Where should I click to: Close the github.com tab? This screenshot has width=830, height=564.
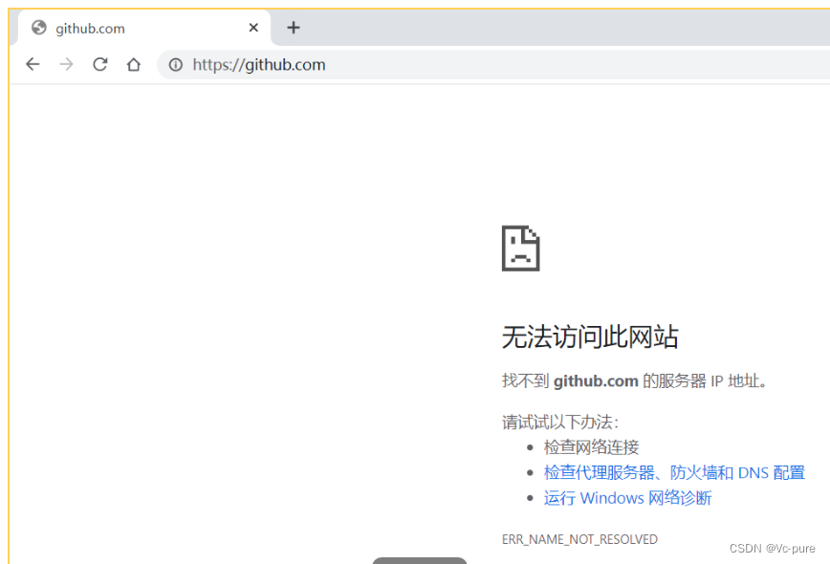[253, 28]
